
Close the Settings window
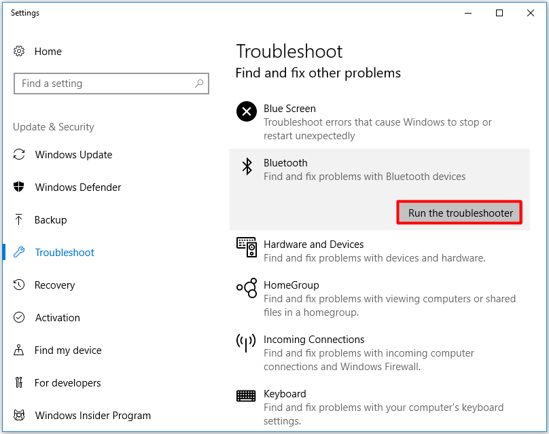pyautogui.click(x=531, y=14)
